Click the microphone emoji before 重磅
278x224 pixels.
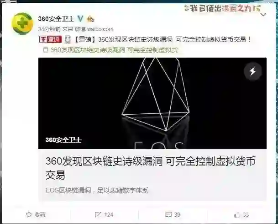tap(68, 39)
